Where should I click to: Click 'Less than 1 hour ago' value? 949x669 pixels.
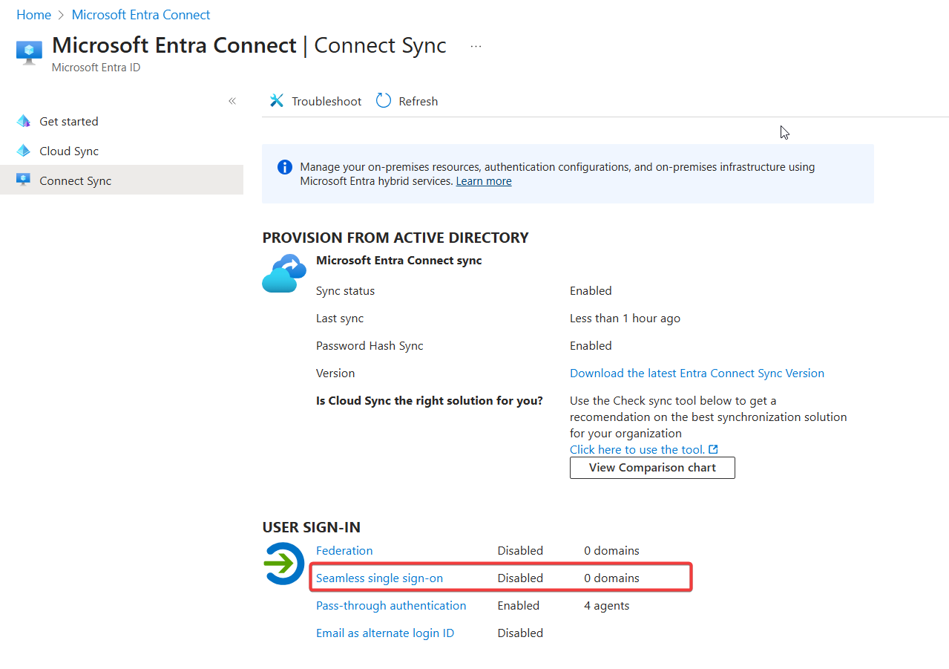click(x=625, y=318)
